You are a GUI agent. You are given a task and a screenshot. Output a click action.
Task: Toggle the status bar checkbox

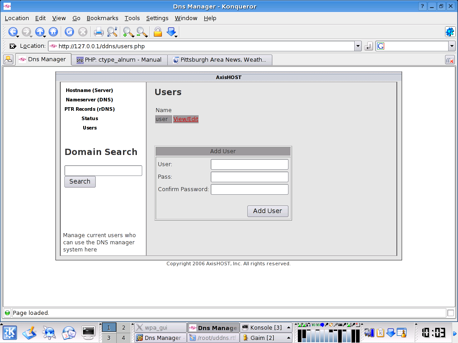tap(451, 313)
